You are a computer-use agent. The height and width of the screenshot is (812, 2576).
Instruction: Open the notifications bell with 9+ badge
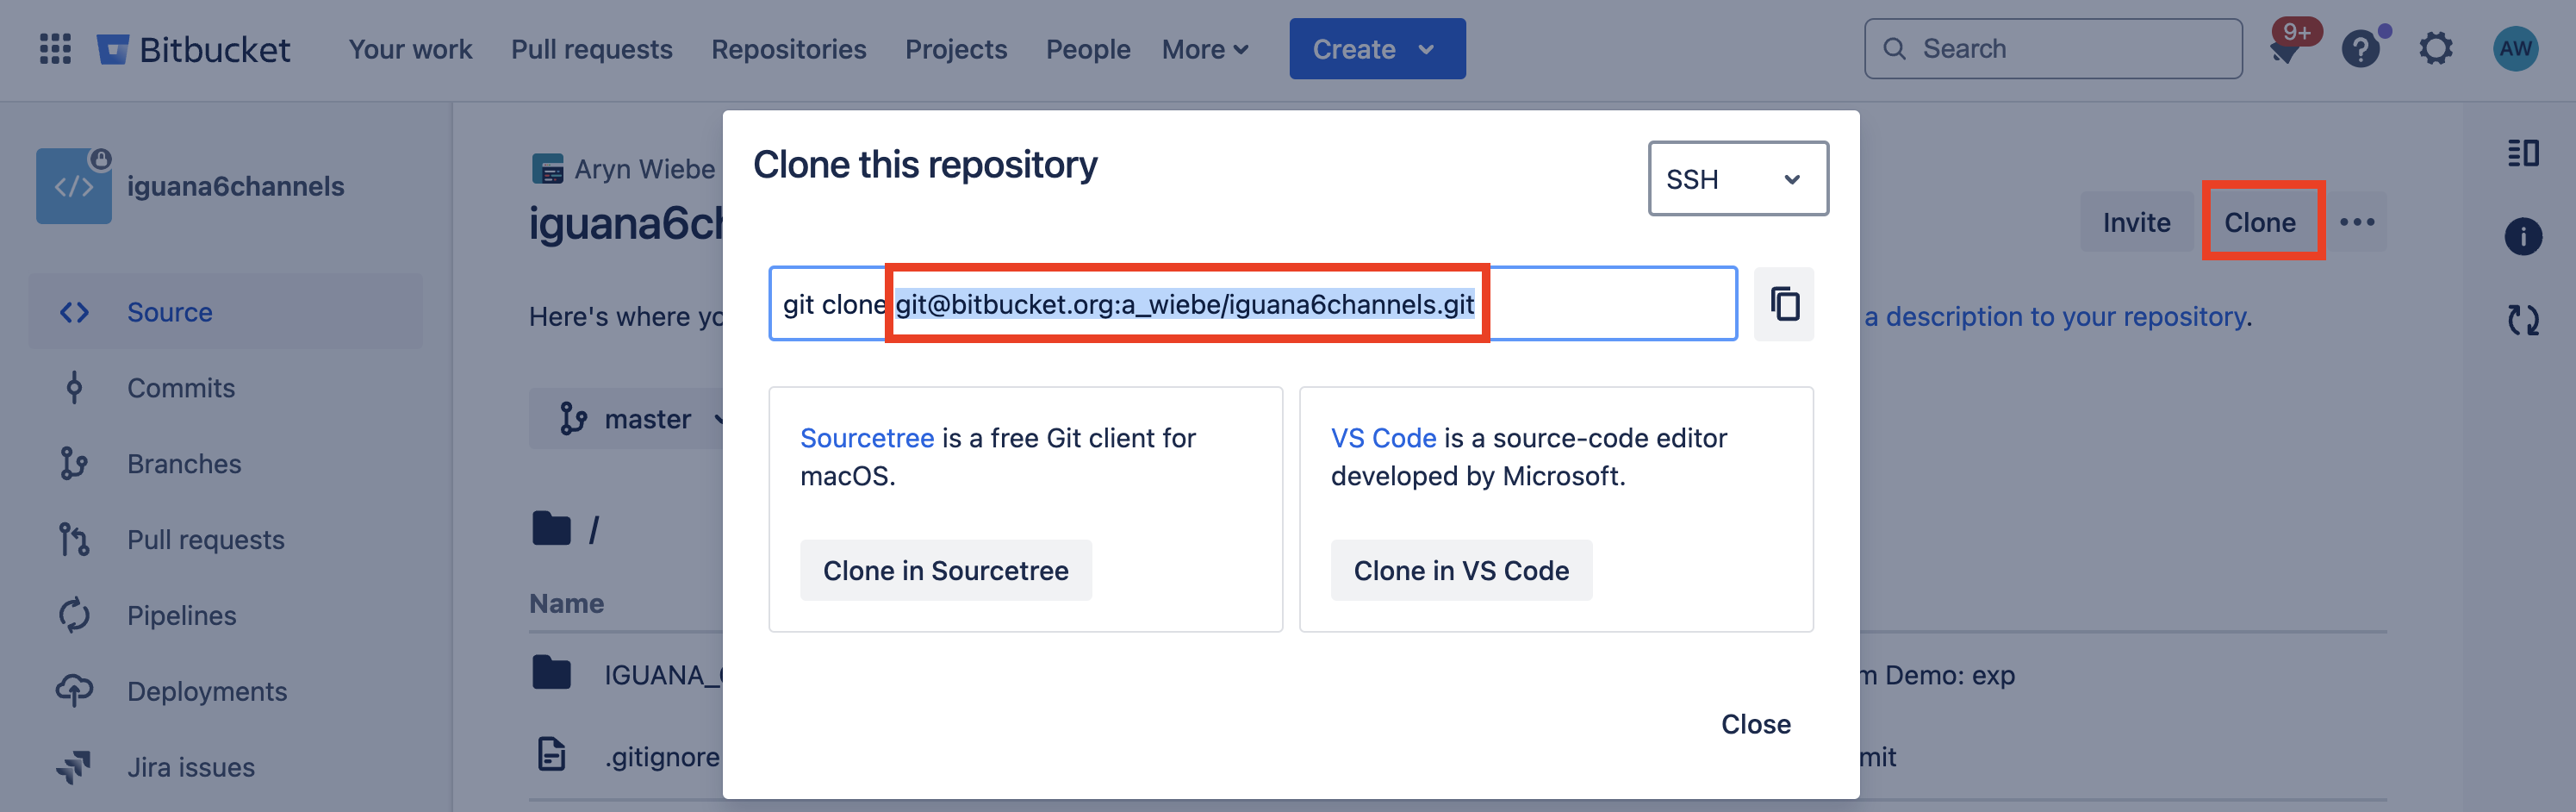click(x=2286, y=48)
